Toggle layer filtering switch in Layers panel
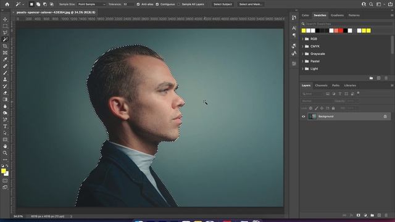The image size is (395, 222). [x=358, y=93]
